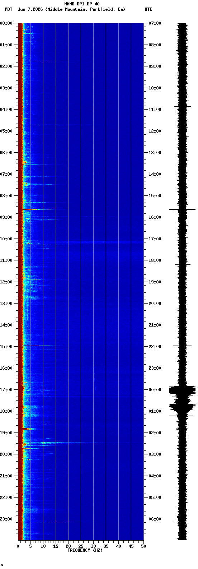This screenshot has height=569, width=198.
Task: Click the UTC time label "19:00" on right axis
Action: pos(155,282)
